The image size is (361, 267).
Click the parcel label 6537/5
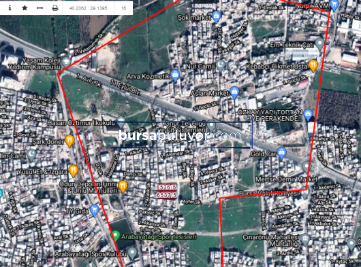166,195
